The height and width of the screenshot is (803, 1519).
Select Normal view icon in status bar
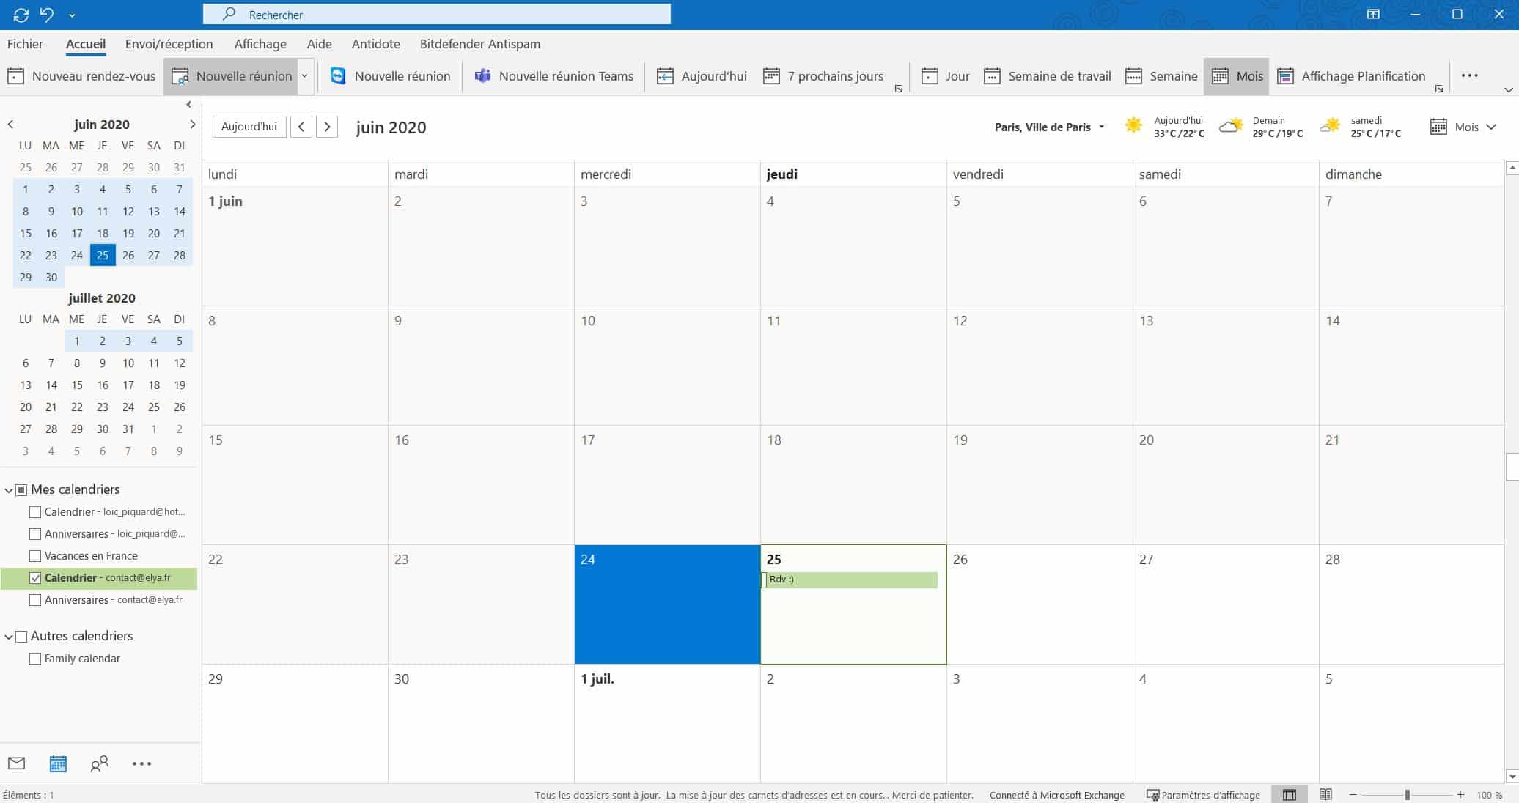[x=1290, y=795]
